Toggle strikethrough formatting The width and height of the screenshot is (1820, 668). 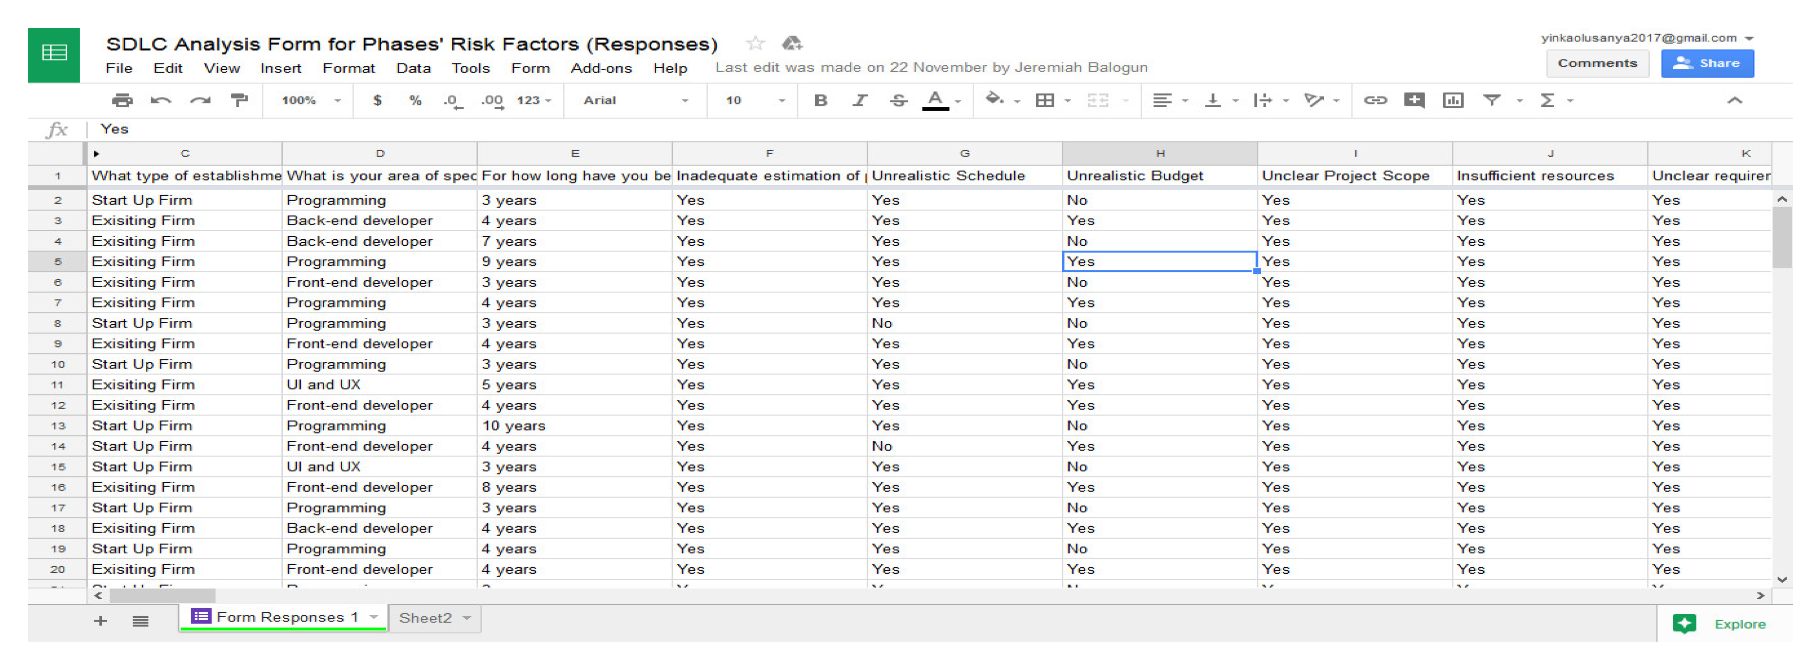[x=898, y=100]
